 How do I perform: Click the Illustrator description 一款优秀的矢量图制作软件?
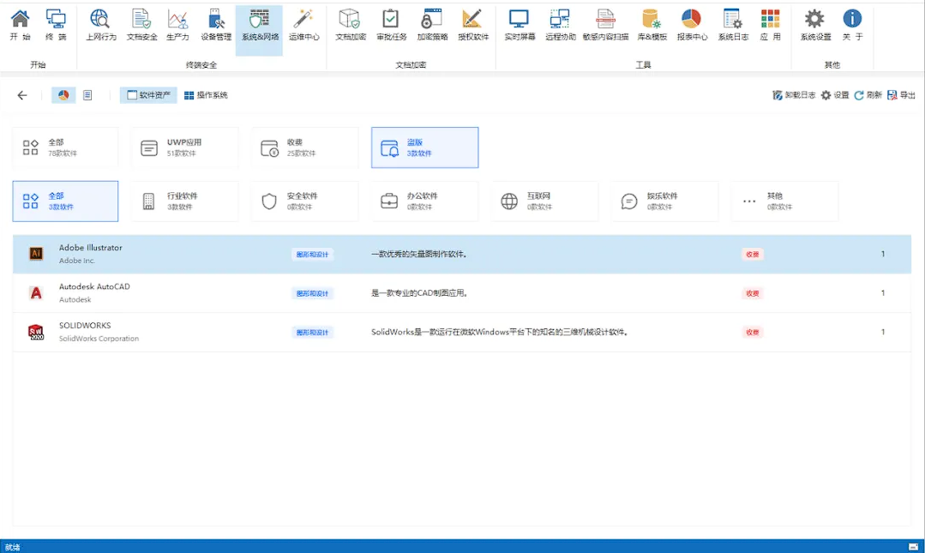tap(419, 255)
